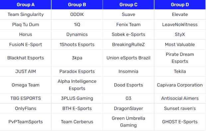Select the JUST AIM entry
This screenshot has height=131, width=206.
pyautogui.click(x=26, y=71)
